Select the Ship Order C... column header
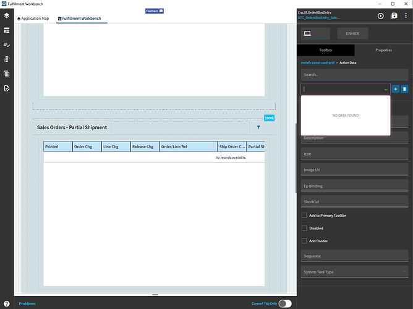 point(232,146)
